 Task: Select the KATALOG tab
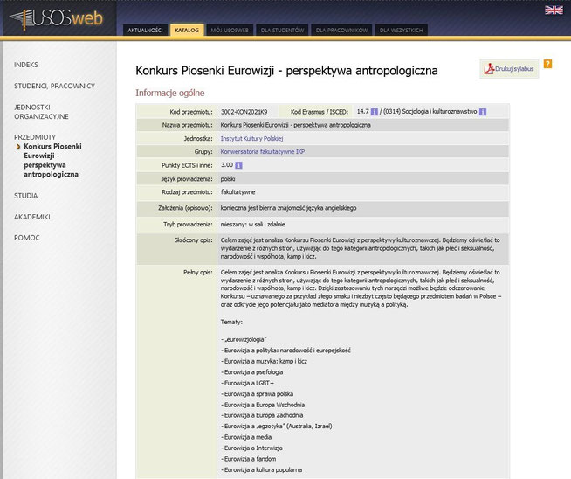tap(187, 30)
